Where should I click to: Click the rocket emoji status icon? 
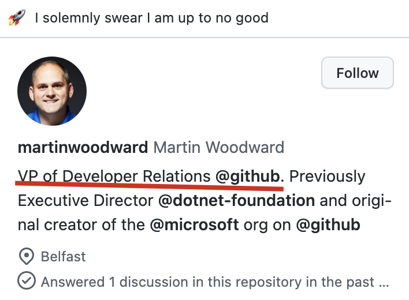pyautogui.click(x=17, y=17)
